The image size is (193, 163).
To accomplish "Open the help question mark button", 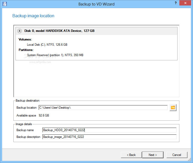I will (x=176, y=3).
